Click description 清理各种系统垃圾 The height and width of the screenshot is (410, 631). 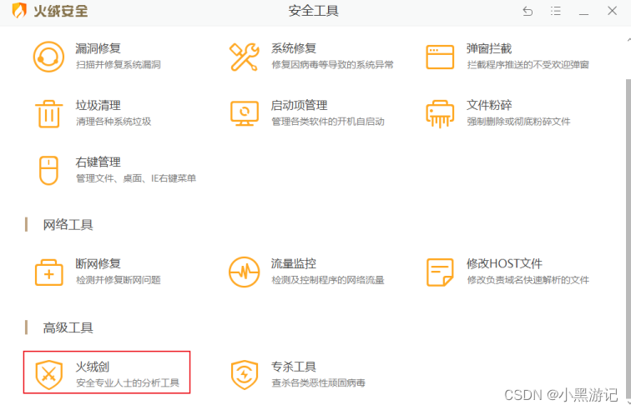(114, 122)
